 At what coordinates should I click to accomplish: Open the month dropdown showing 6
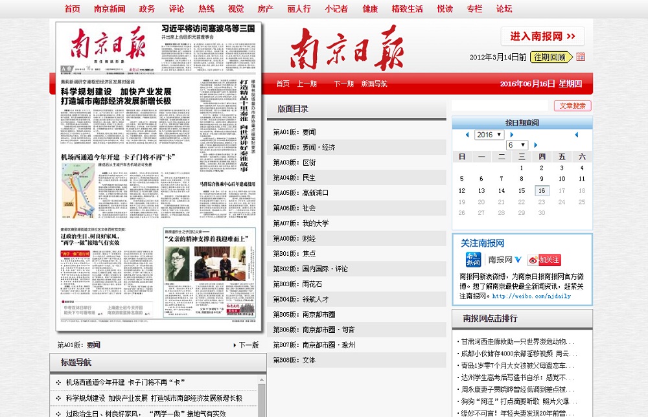click(517, 145)
